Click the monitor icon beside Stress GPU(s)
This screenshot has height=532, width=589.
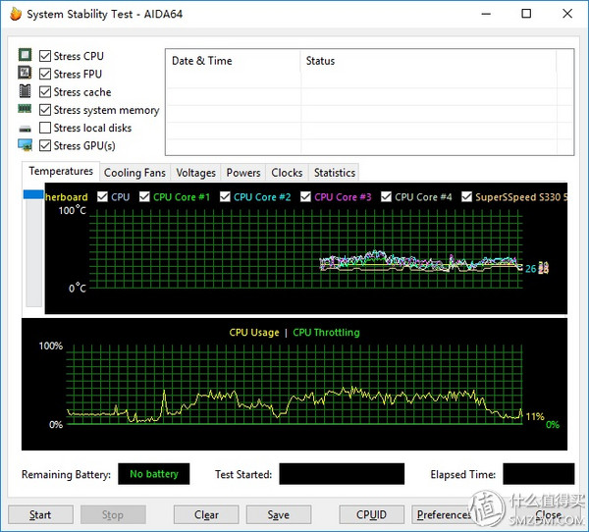26,145
